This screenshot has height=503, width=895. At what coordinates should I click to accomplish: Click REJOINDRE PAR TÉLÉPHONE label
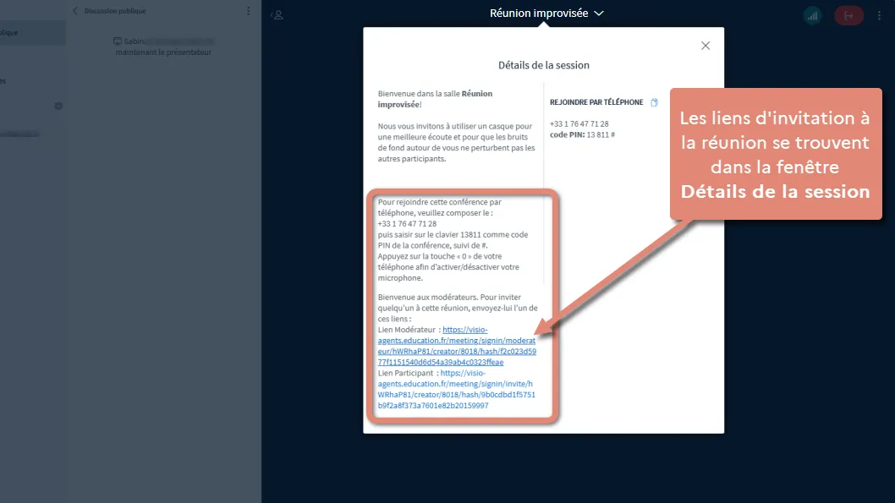(x=596, y=102)
